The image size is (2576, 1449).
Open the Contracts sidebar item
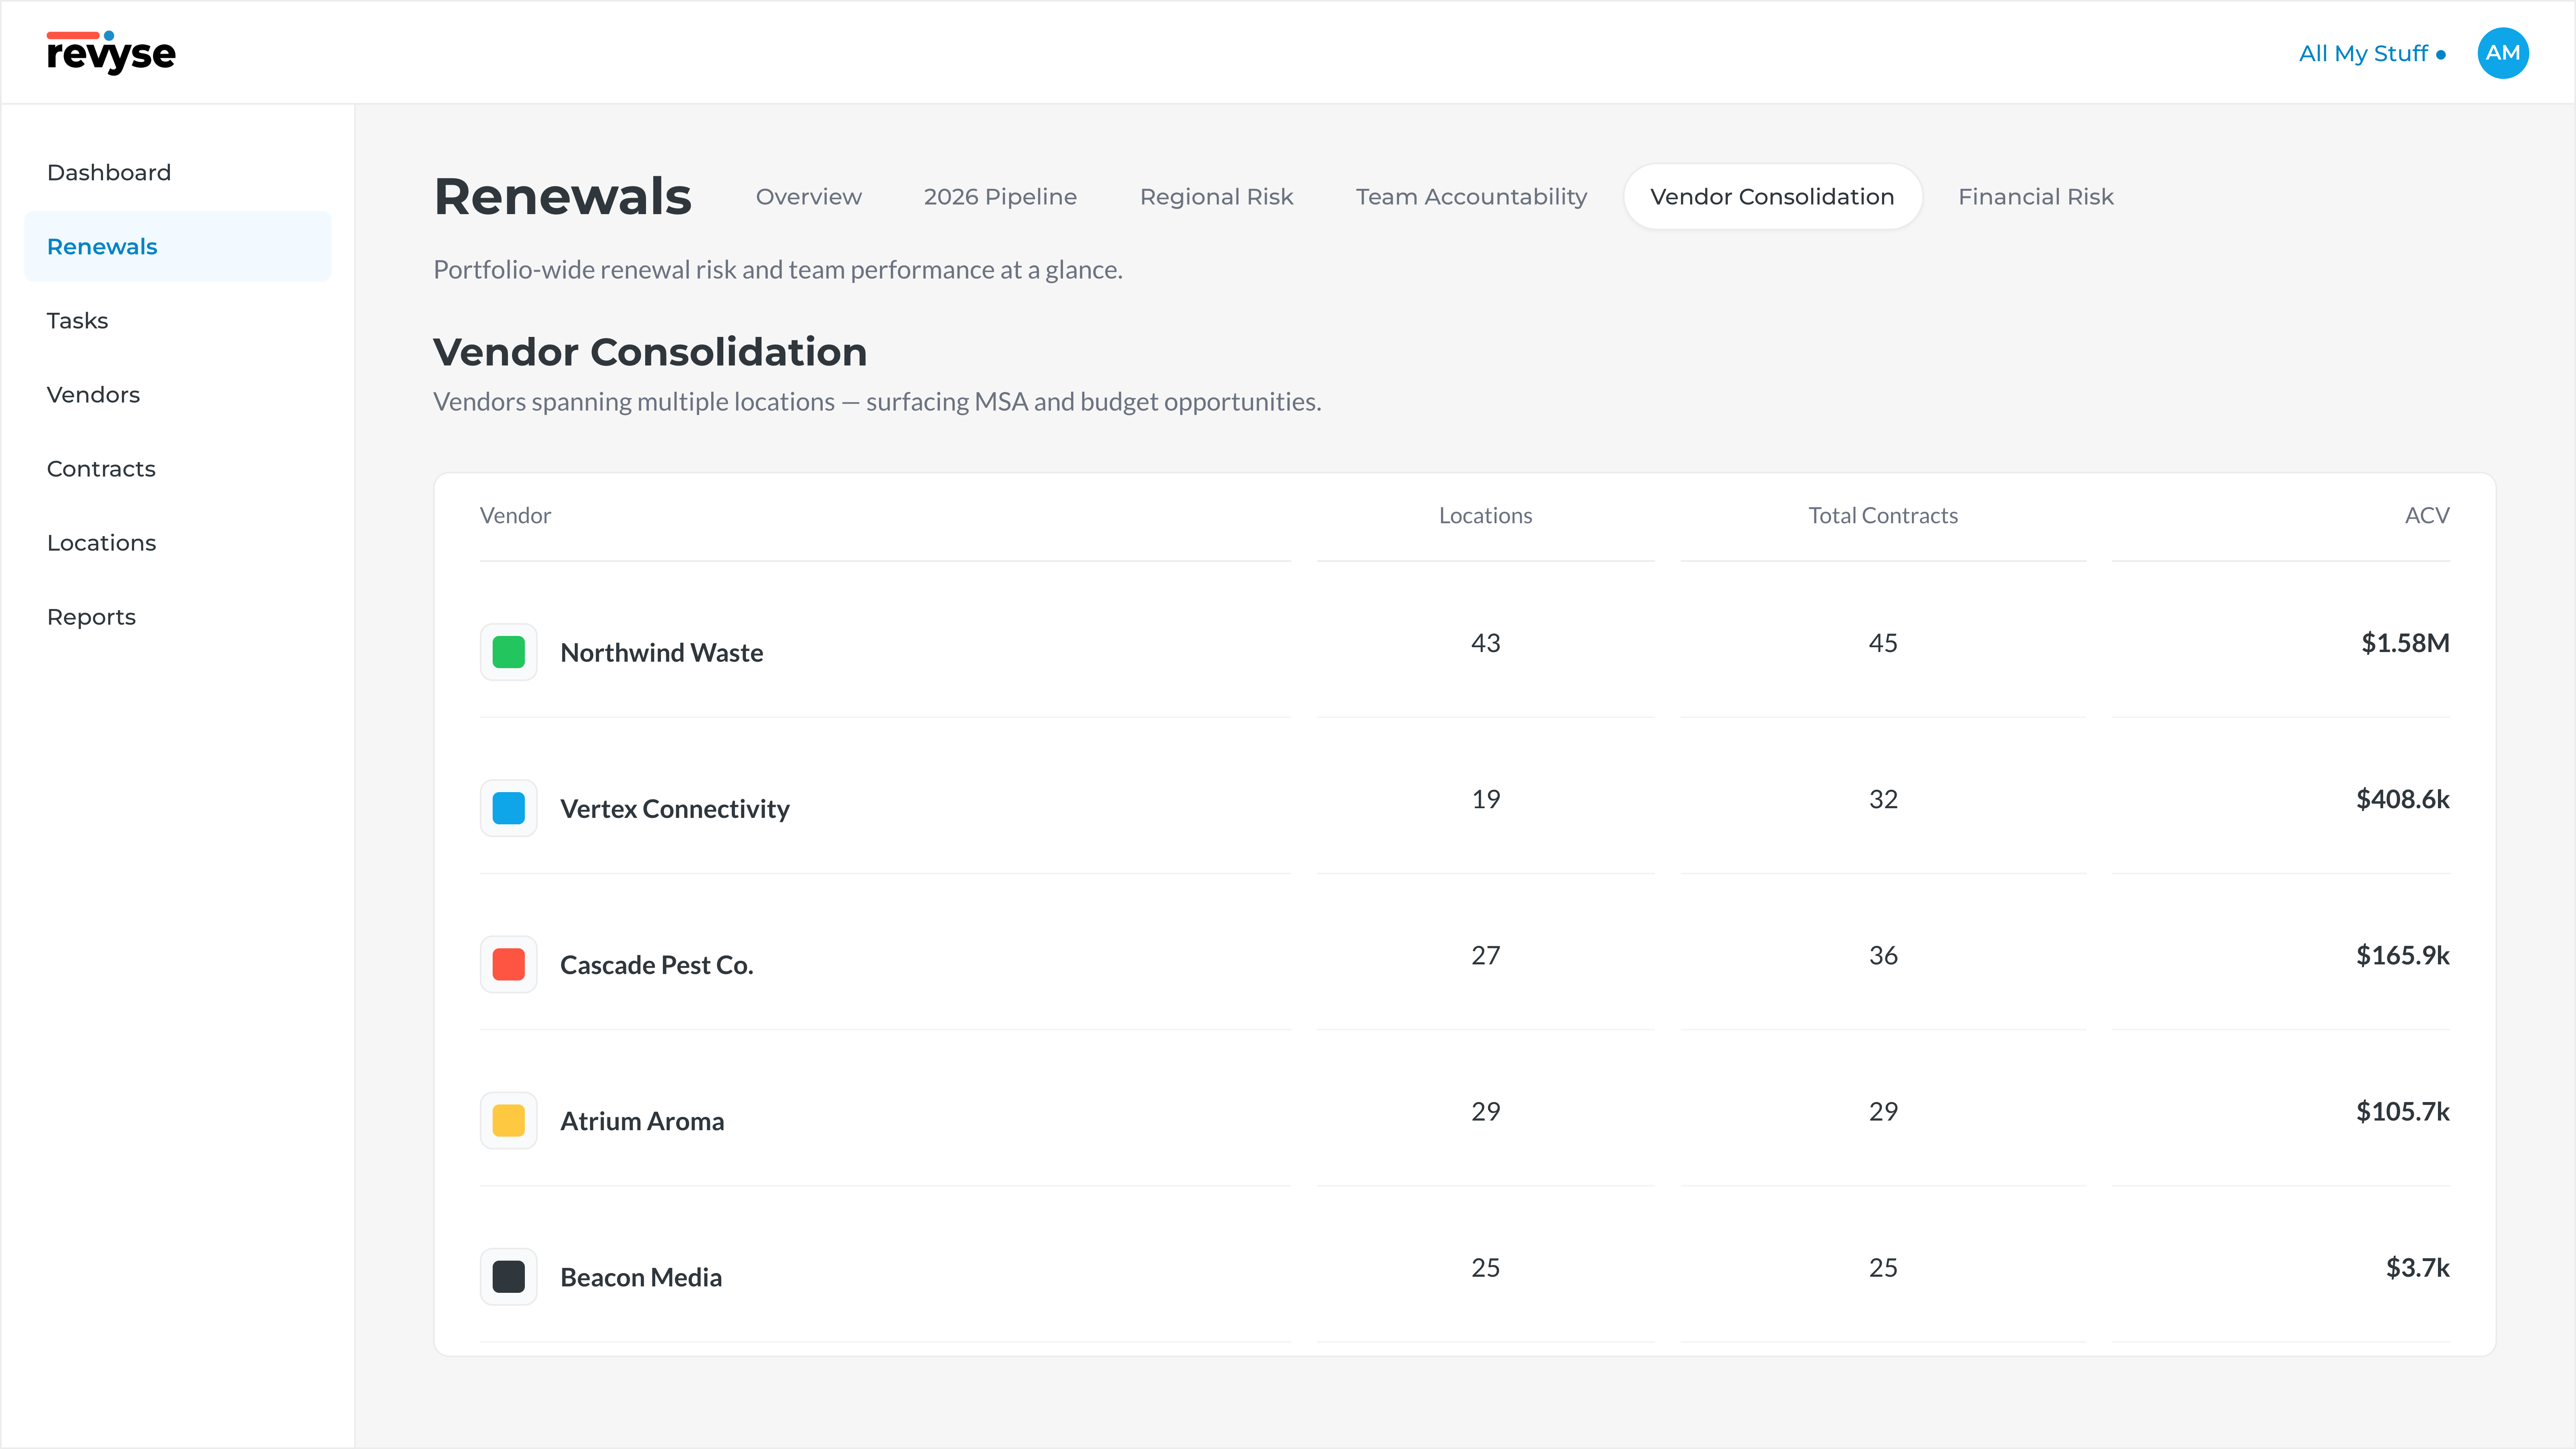pos(101,469)
